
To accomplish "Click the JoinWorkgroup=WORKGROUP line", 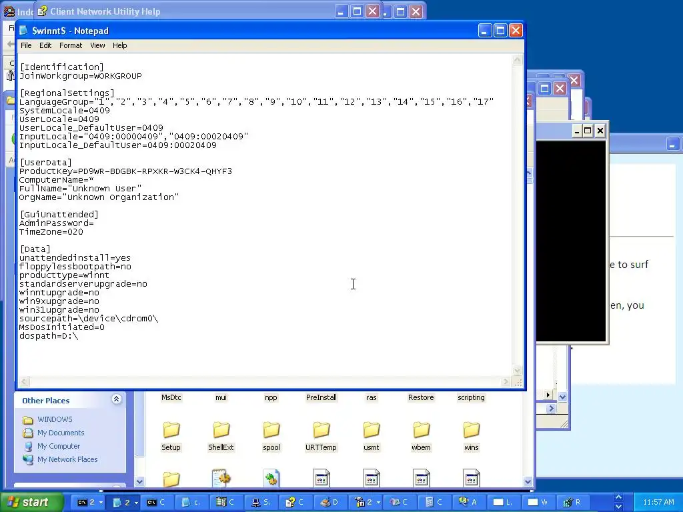I will coord(81,76).
